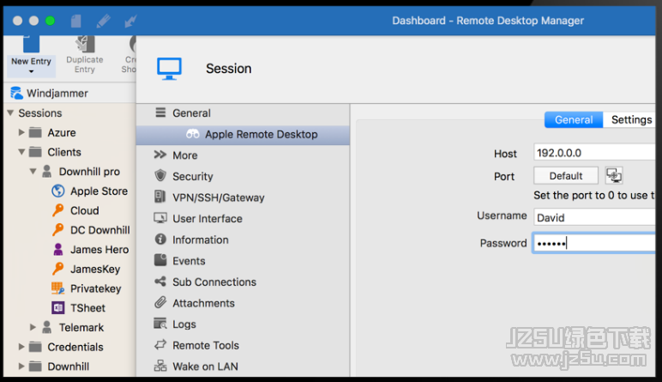
Task: Click the Credentials folder label
Action: pyautogui.click(x=75, y=347)
